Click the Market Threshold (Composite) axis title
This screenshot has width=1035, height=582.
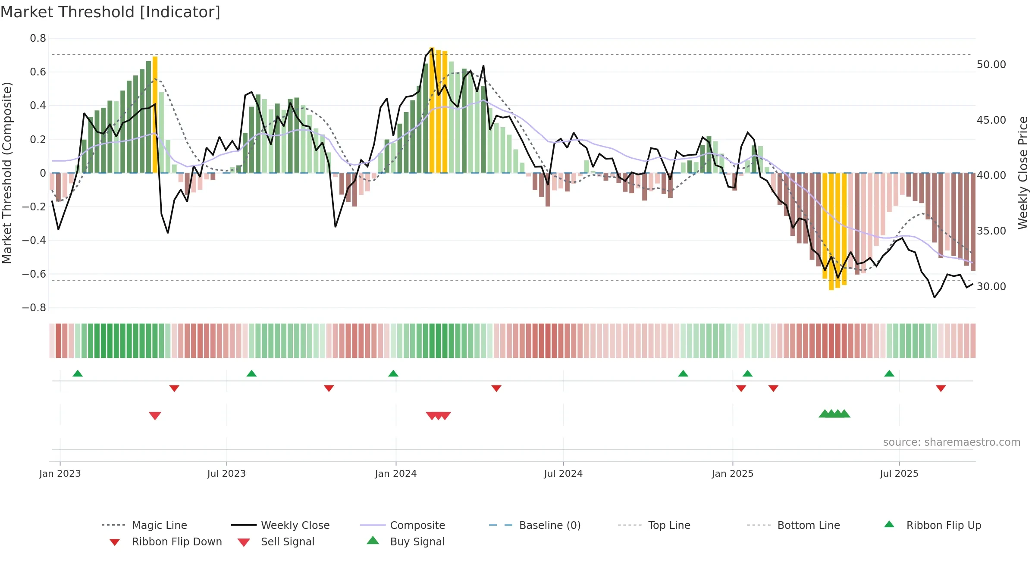click(7, 173)
